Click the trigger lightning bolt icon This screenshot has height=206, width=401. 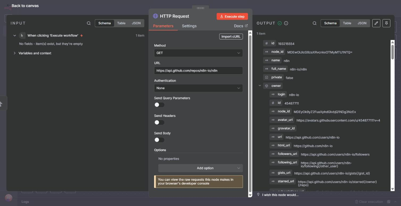81,35
